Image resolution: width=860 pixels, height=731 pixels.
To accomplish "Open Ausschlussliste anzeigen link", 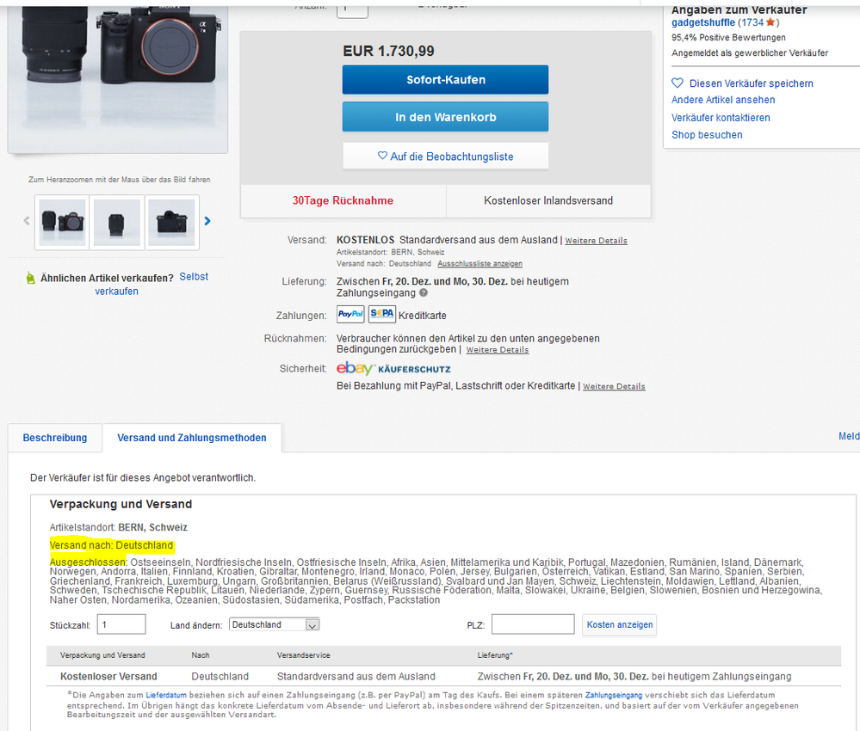I will click(x=479, y=263).
